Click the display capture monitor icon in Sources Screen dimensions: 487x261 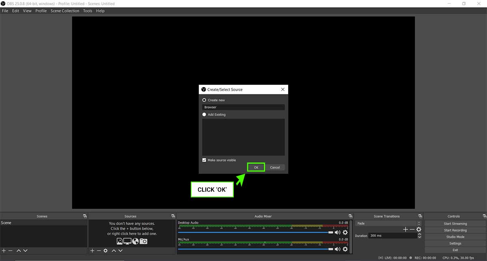pos(127,241)
